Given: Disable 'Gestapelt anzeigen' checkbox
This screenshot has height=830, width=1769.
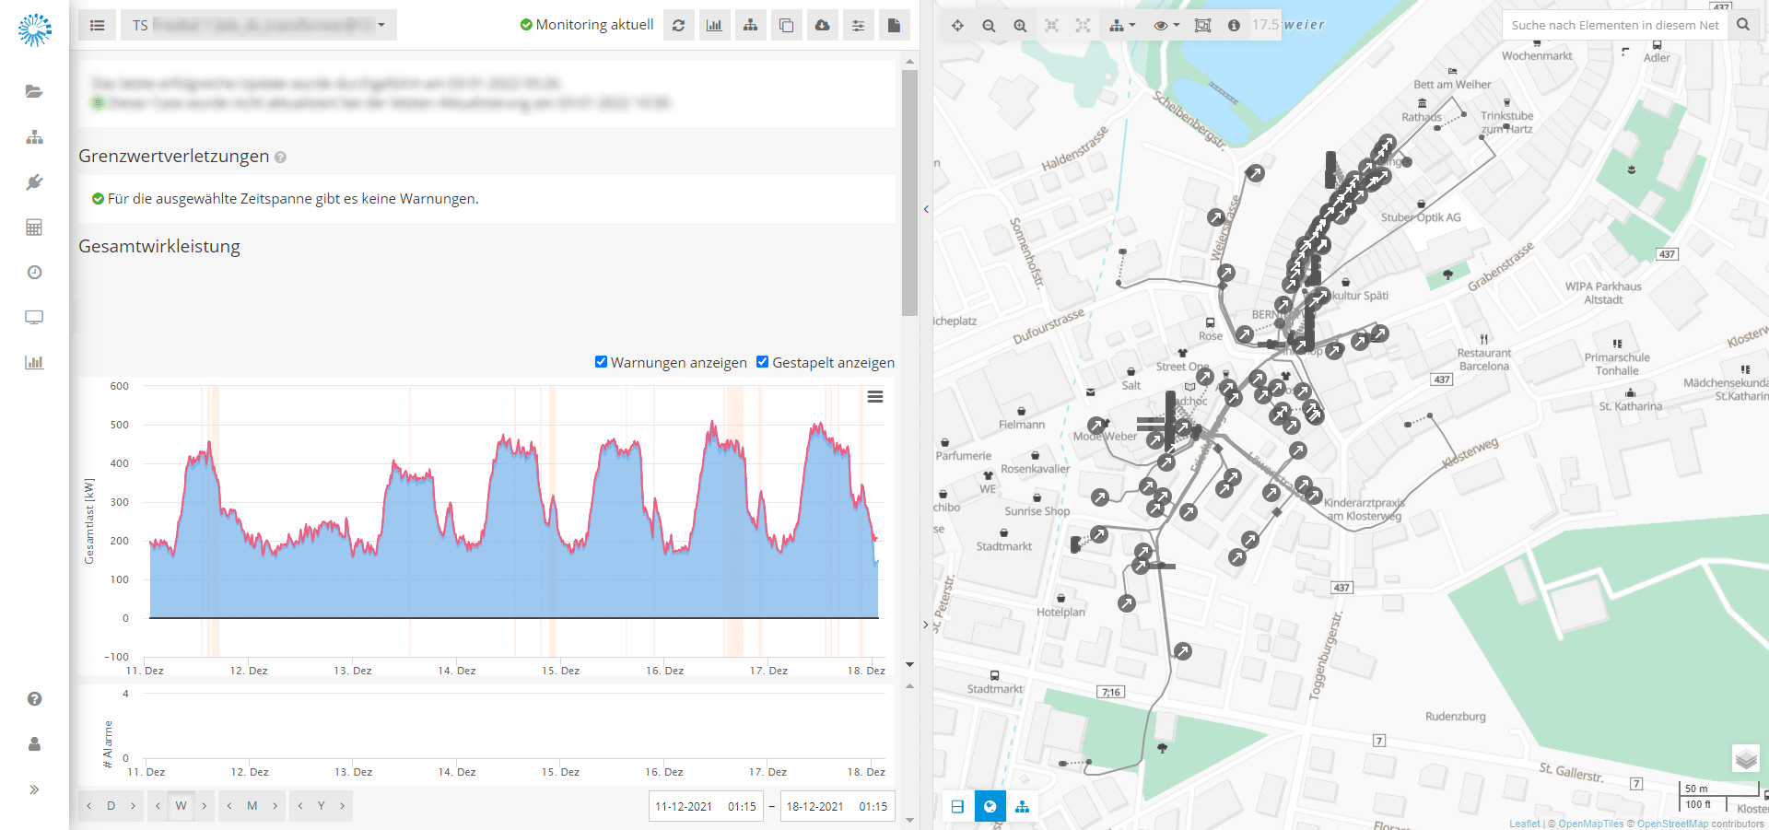Looking at the screenshot, I should point(762,362).
